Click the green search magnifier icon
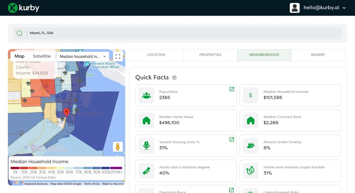Viewport: 355px width, 193px height. 20,33
